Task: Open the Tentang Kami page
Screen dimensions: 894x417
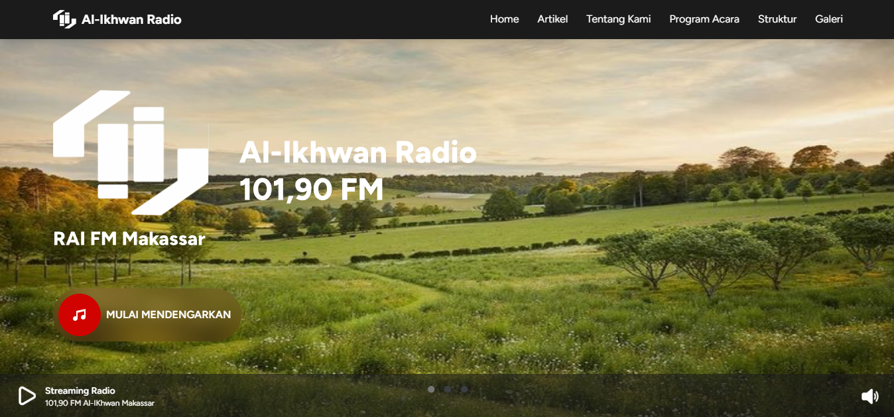Action: [x=618, y=19]
